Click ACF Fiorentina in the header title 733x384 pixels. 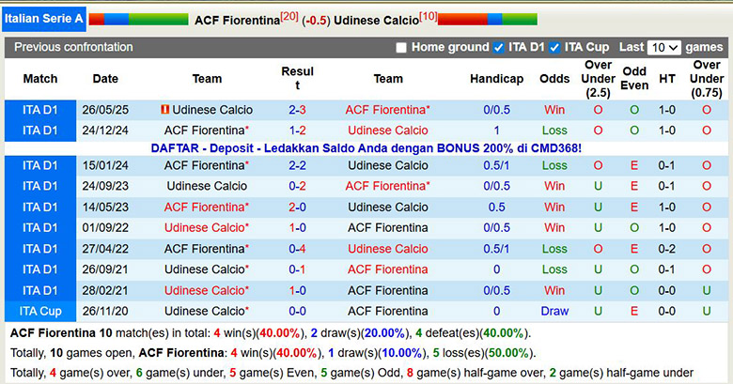[x=237, y=20]
